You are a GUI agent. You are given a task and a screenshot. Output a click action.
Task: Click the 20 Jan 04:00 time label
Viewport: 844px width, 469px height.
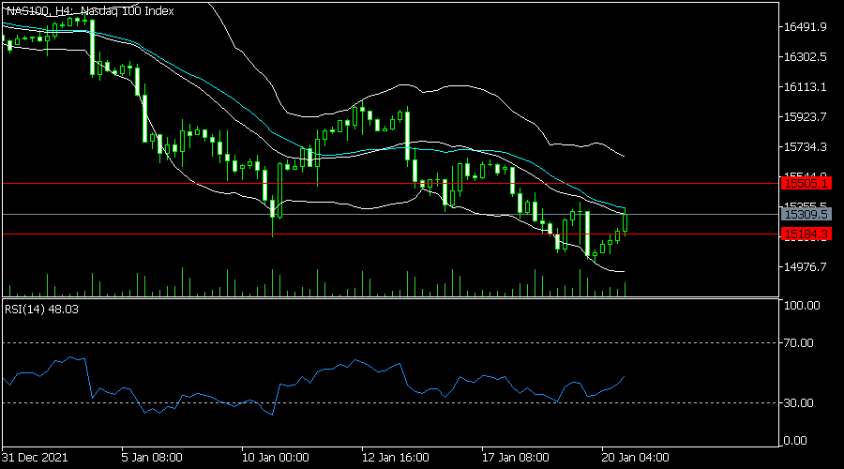636,458
